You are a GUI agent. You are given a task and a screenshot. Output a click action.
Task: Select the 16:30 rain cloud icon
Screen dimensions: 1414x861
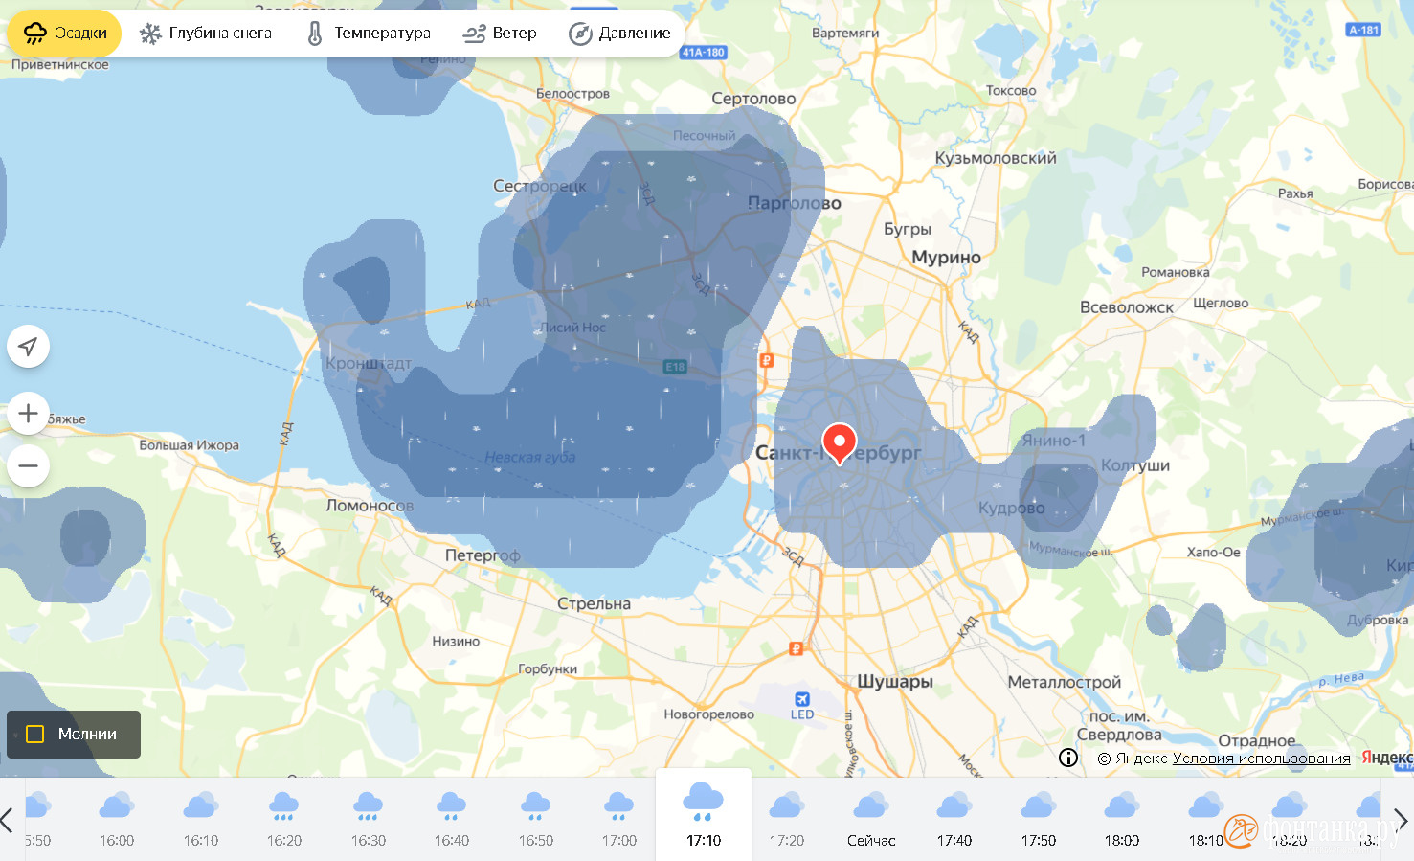(x=368, y=805)
